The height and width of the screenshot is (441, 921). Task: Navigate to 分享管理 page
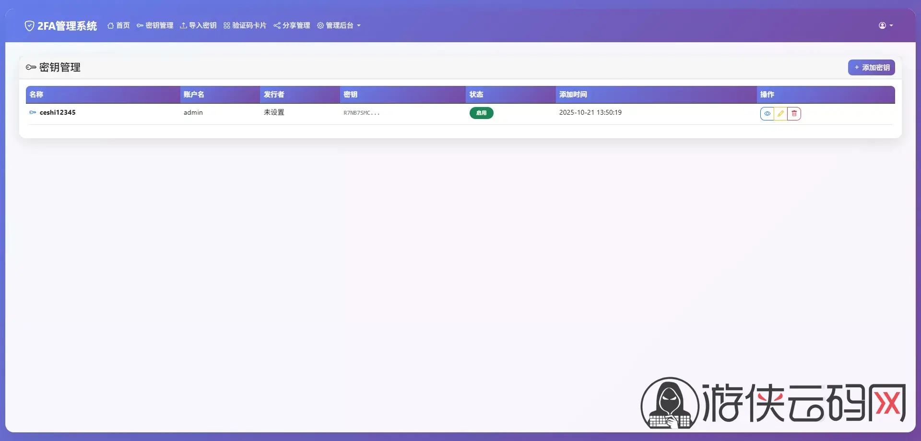pyautogui.click(x=292, y=25)
